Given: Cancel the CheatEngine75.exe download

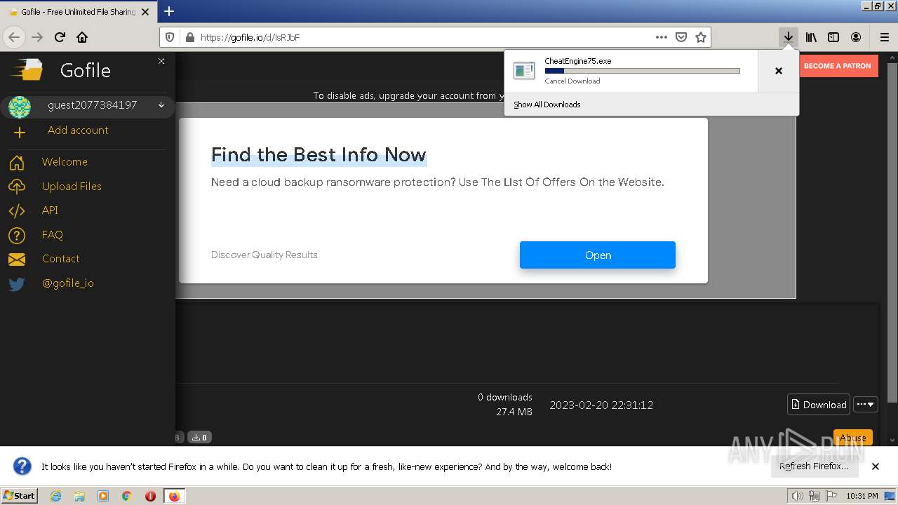Looking at the screenshot, I should 572,81.
